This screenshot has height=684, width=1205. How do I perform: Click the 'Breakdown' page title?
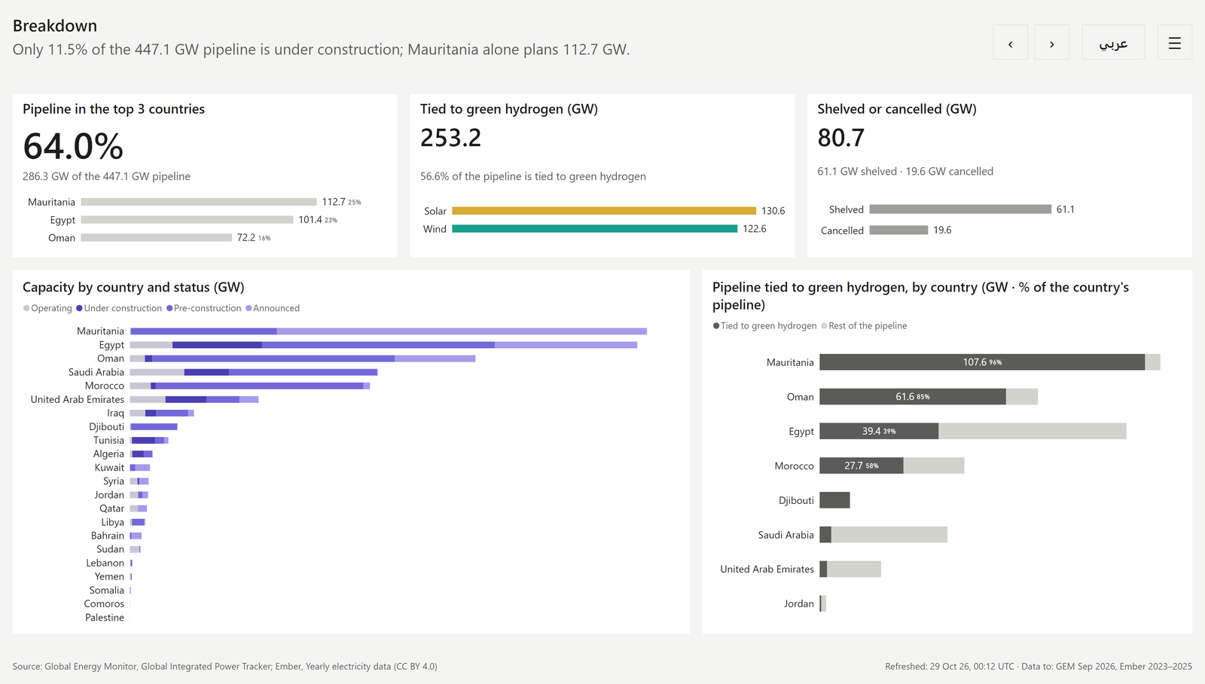pos(55,26)
